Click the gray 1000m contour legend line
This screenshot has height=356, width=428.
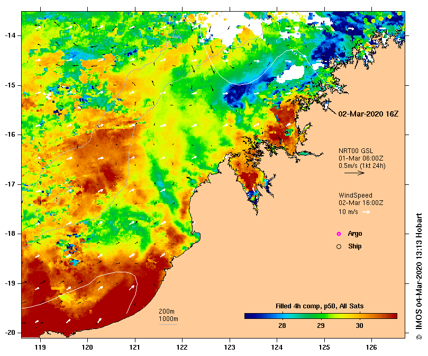coord(168,325)
